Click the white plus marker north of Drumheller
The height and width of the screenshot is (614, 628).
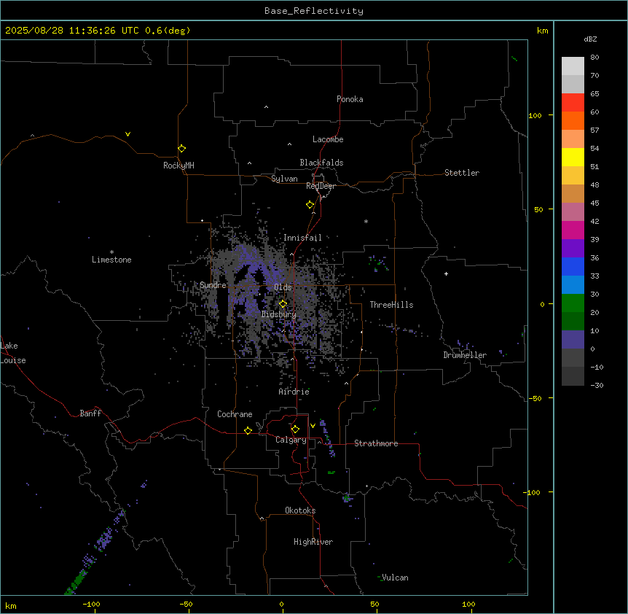pos(446,273)
